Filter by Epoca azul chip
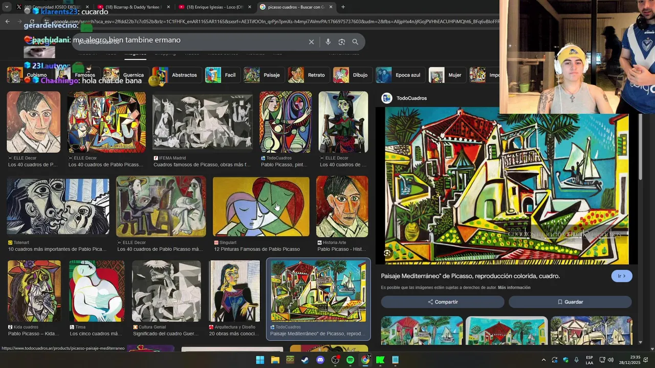This screenshot has width=655, height=368. (x=399, y=75)
